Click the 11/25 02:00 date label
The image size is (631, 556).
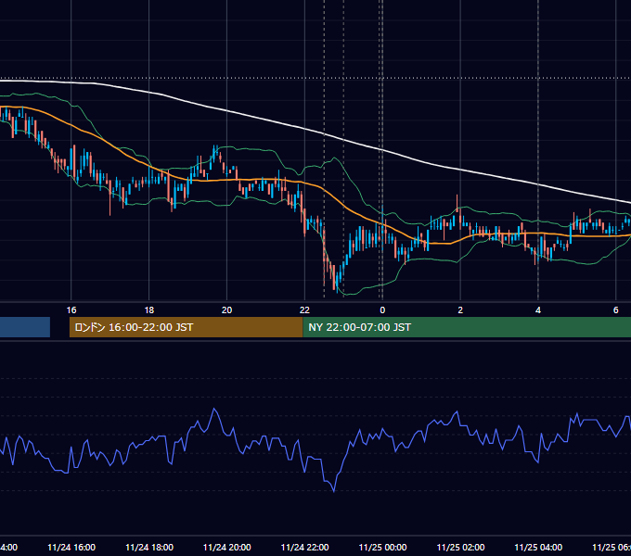[x=460, y=547]
